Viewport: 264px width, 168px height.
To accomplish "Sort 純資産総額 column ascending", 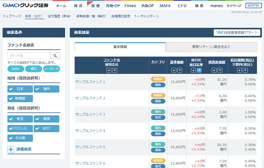I will click(214, 70).
